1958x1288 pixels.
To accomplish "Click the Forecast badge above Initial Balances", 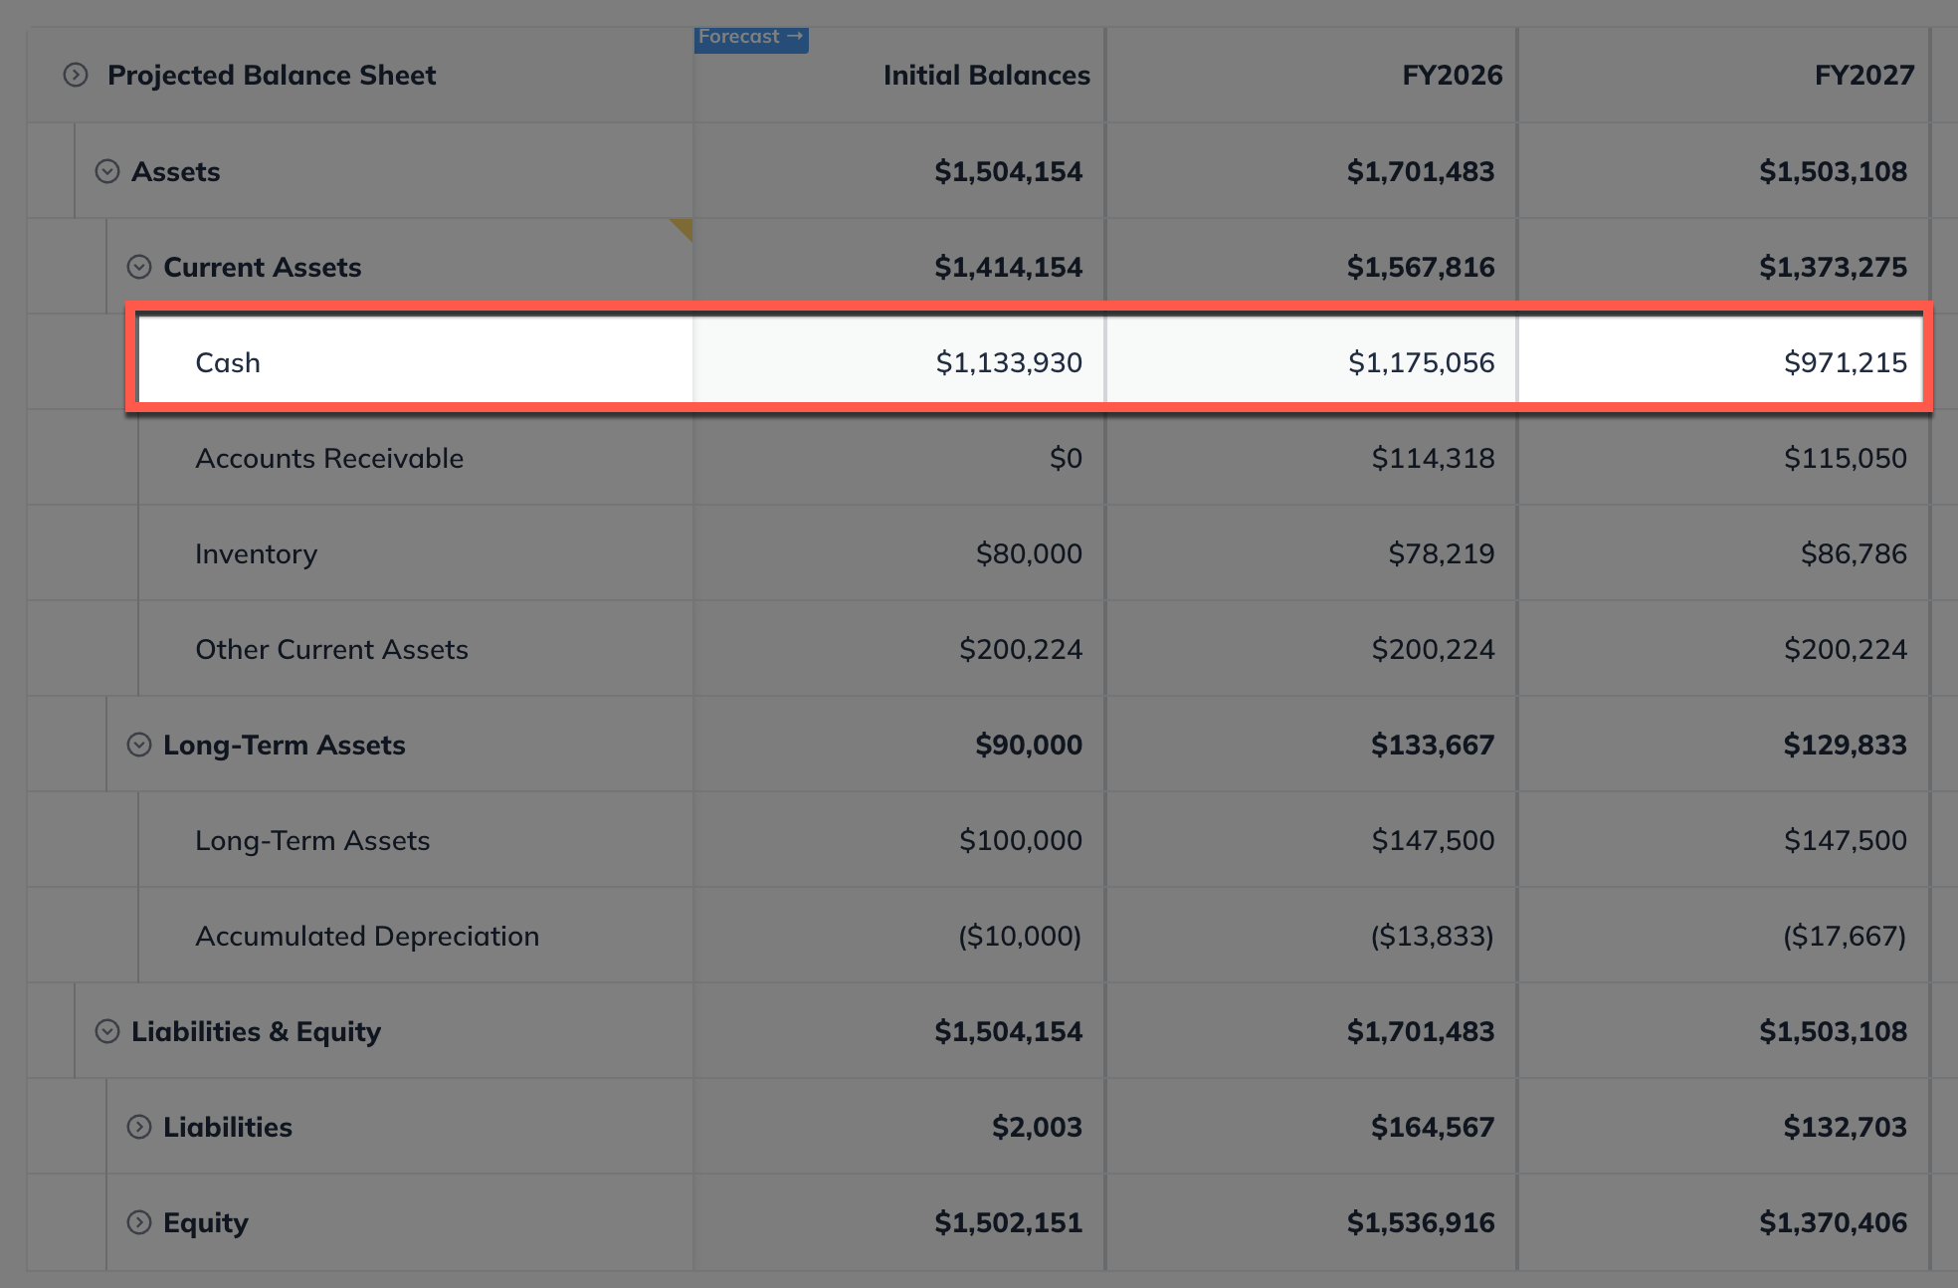I will (x=751, y=37).
